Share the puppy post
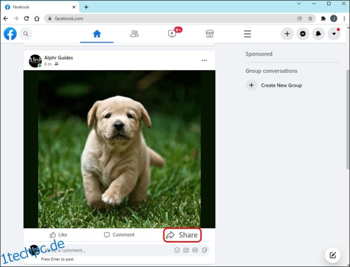This screenshot has width=350, height=267. (182, 235)
